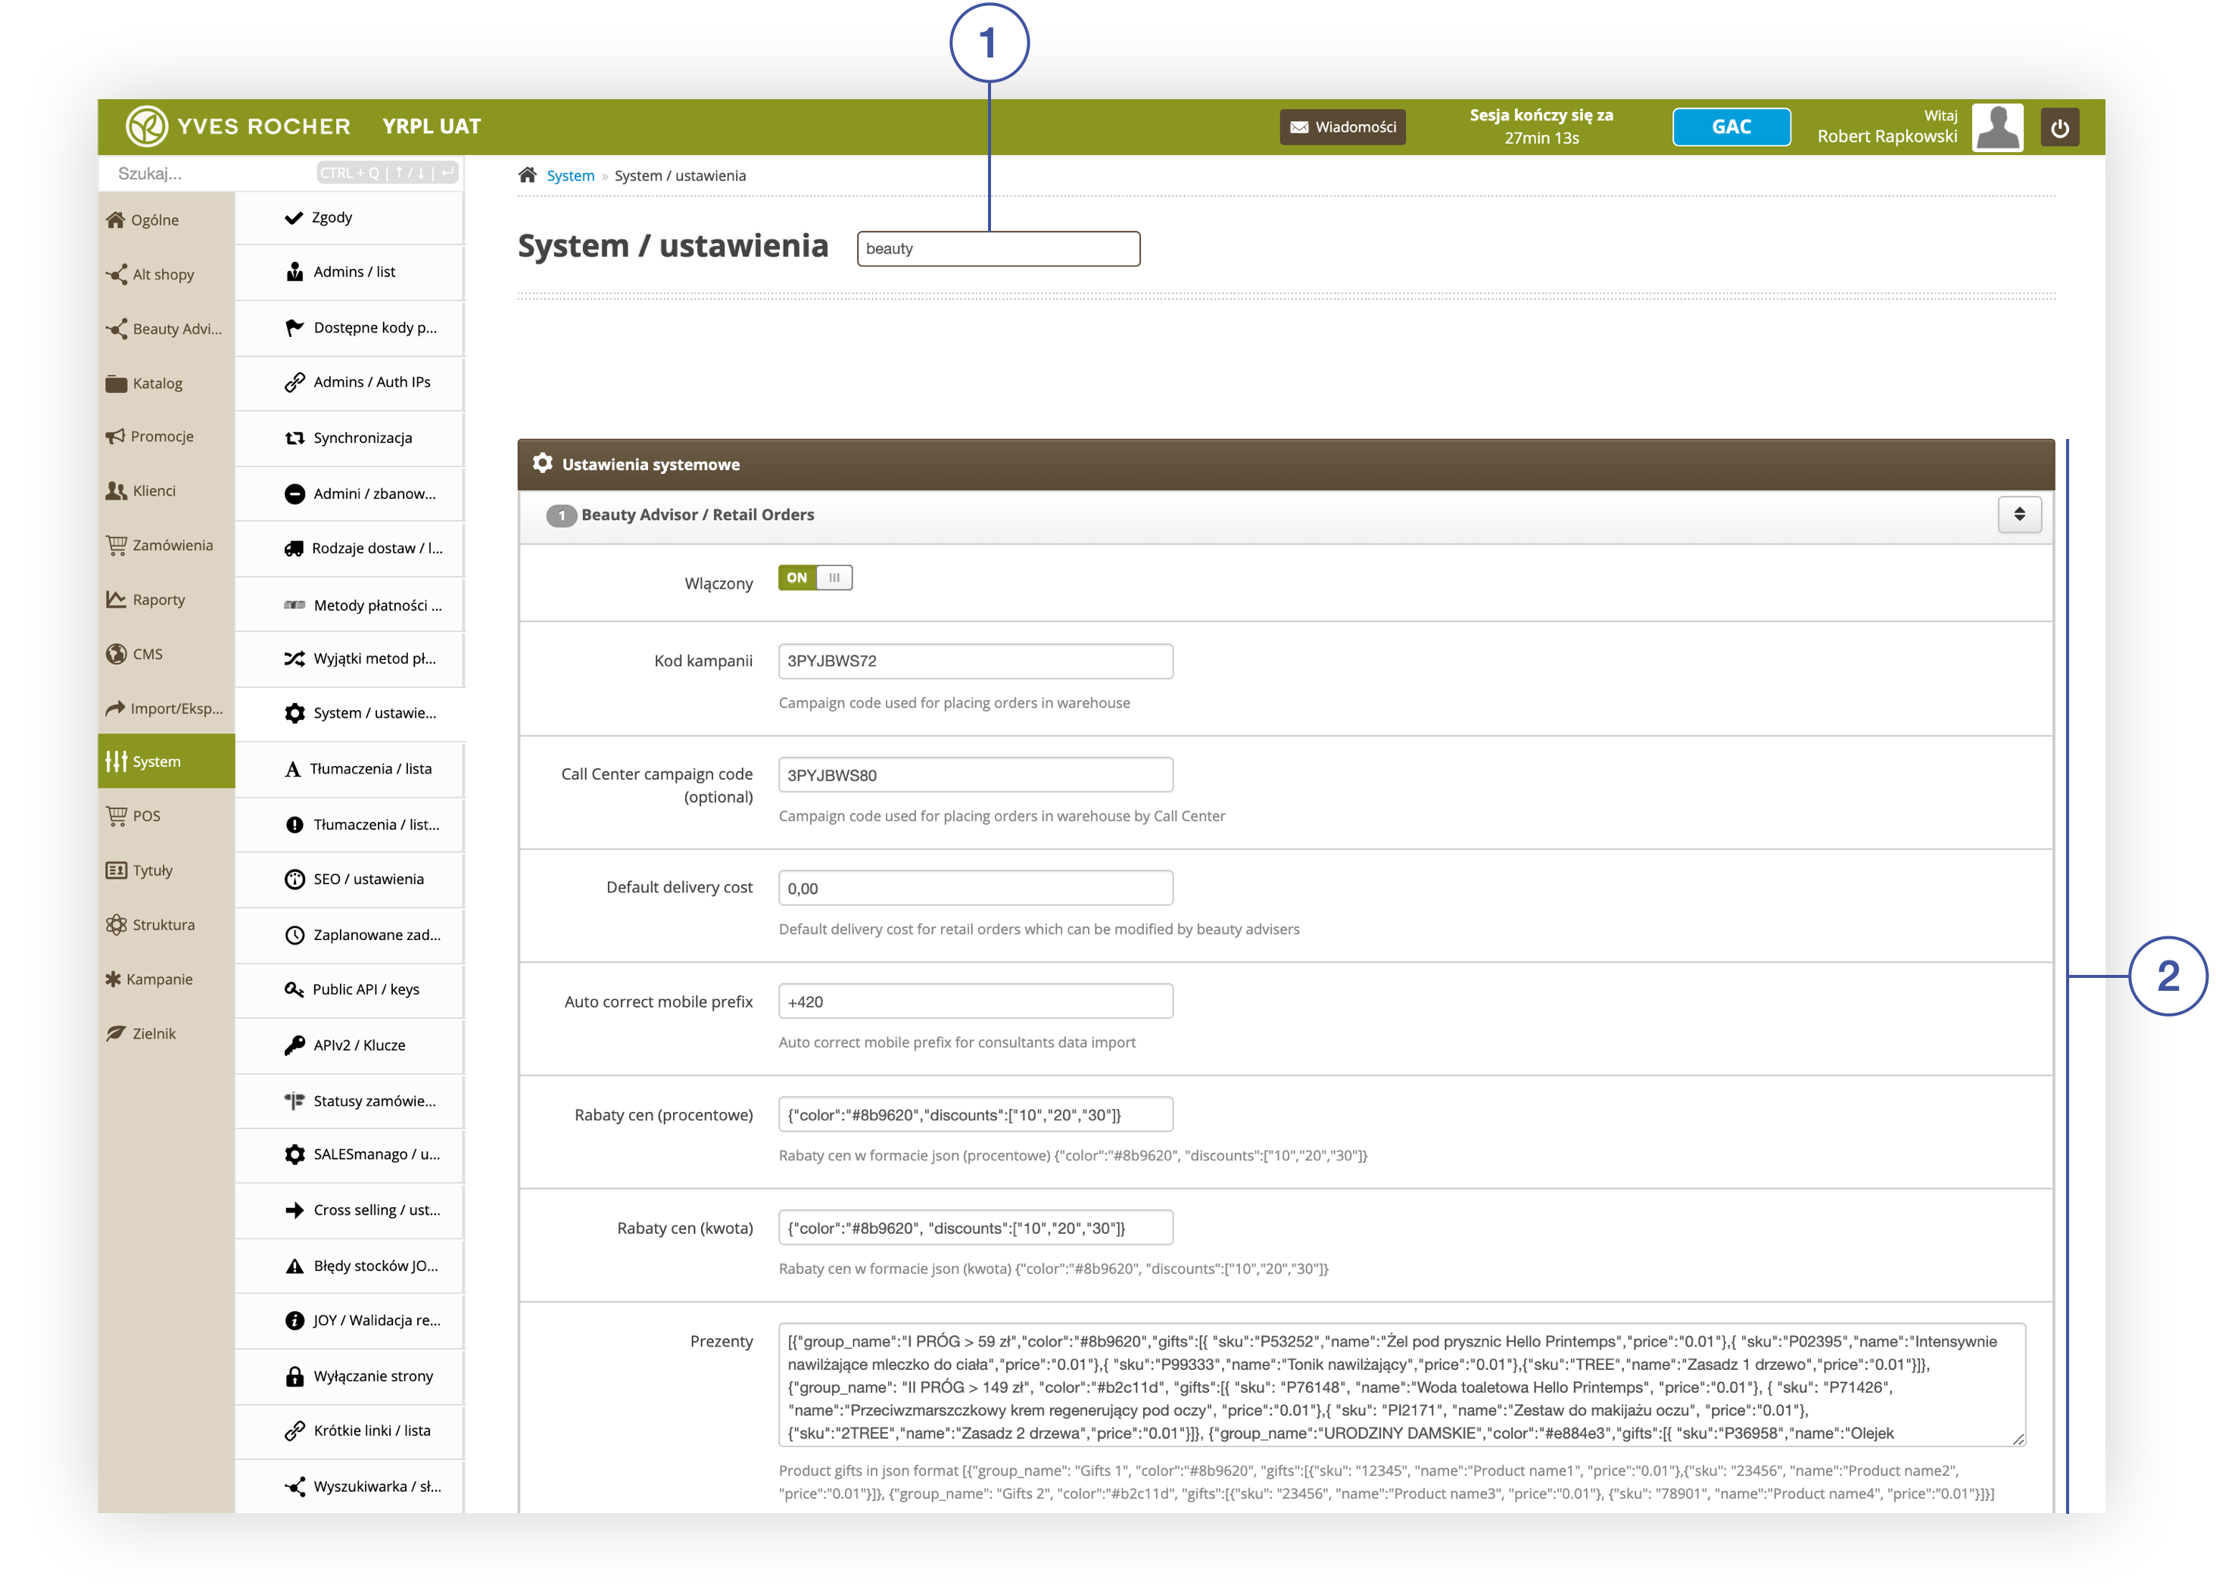Open Admins / Auth IPs submenu item

tap(350, 382)
